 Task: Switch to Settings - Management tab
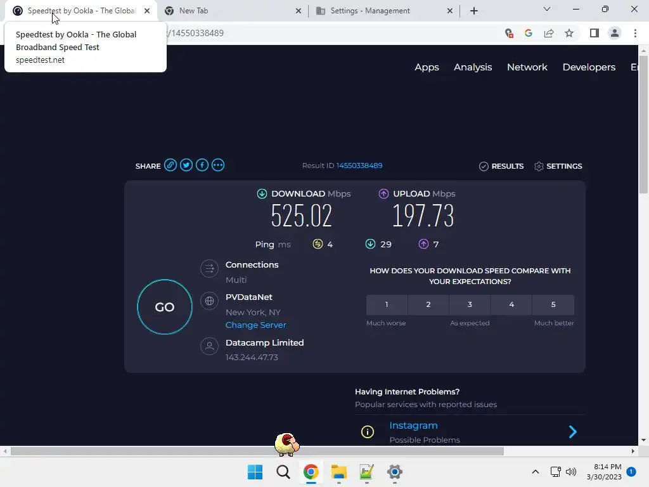point(383,11)
